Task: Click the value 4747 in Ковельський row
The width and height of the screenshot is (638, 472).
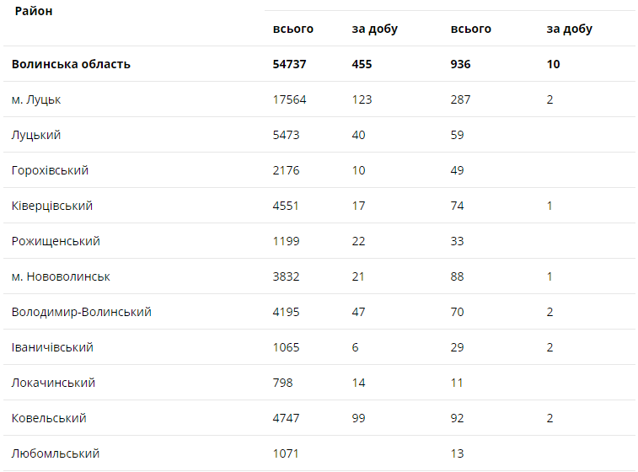Action: pos(287,418)
